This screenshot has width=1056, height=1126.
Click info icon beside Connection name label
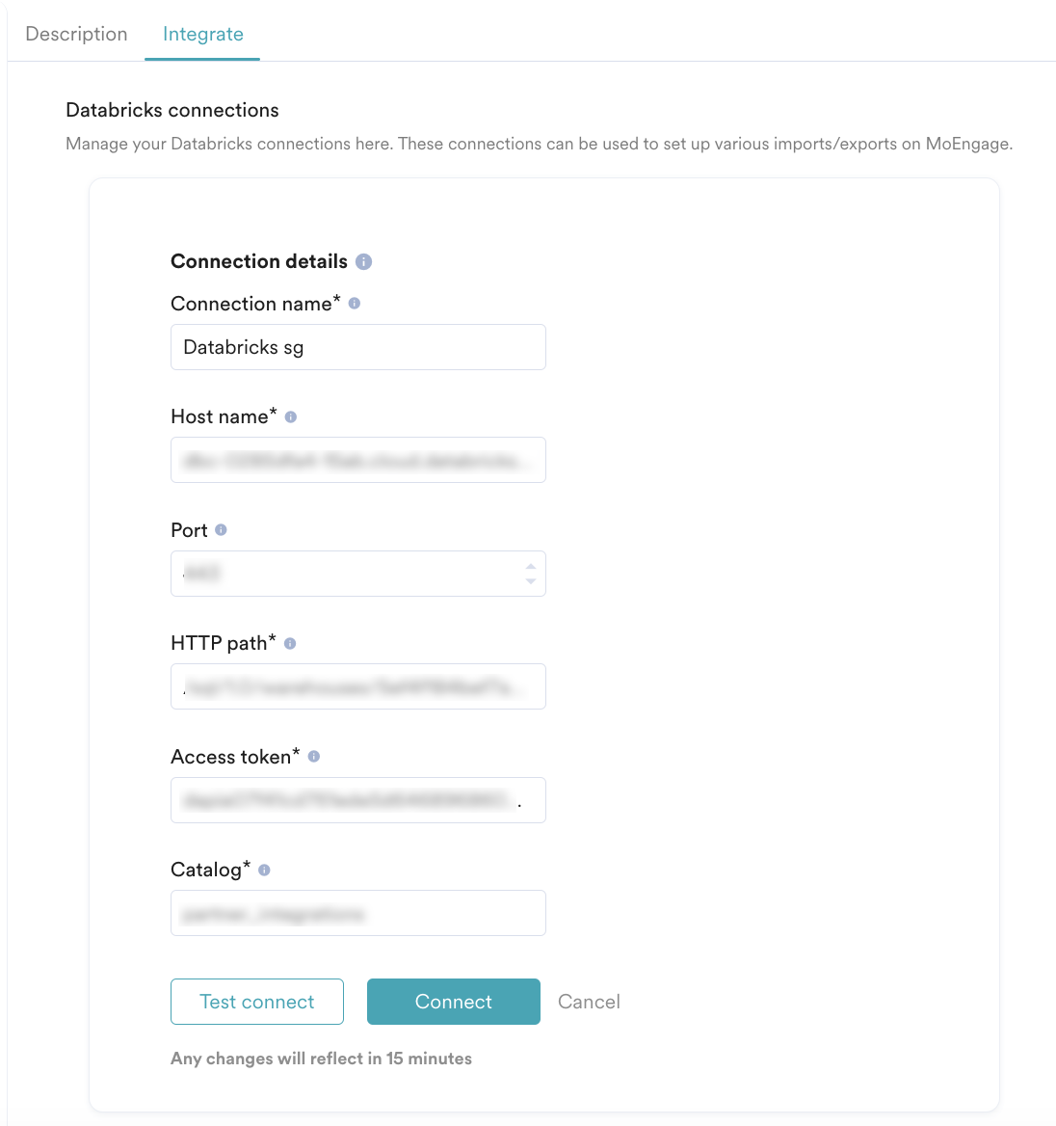point(355,303)
